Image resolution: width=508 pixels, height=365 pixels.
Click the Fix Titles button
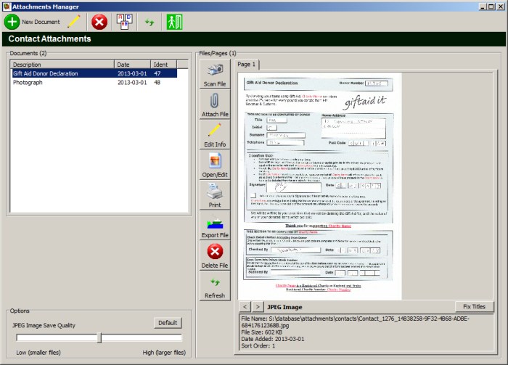475,306
